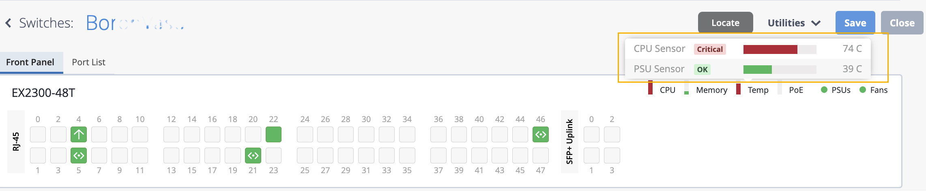
Task: Click the CPU usage indicator bar
Action: click(x=651, y=88)
